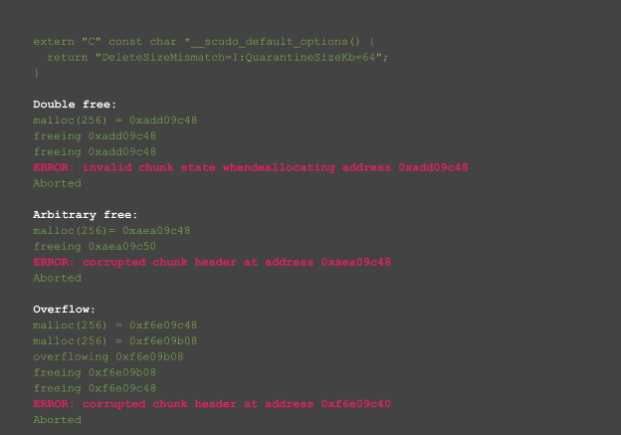621x435 pixels.
Task: Click malloc(256)= 0xaea09c48 line
Action: coord(111,231)
